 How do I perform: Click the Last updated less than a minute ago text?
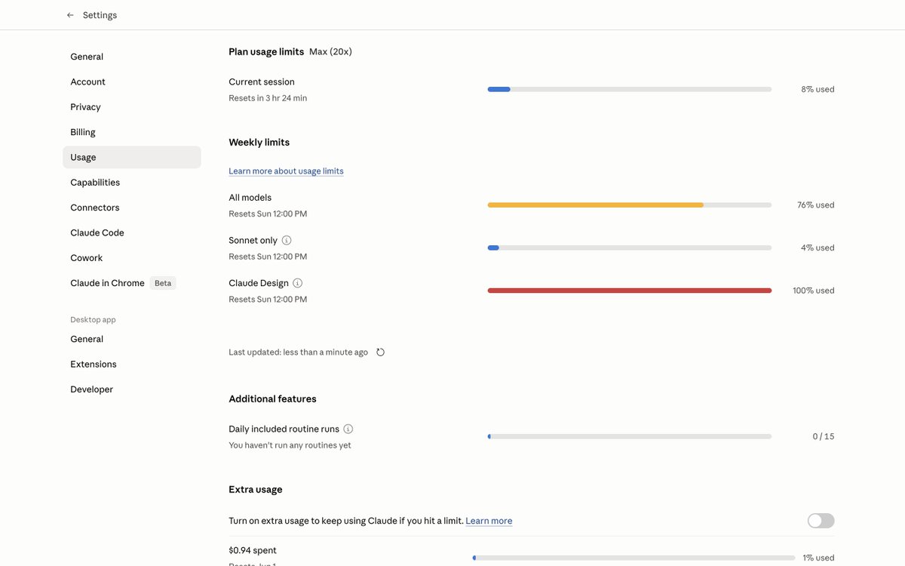point(298,352)
